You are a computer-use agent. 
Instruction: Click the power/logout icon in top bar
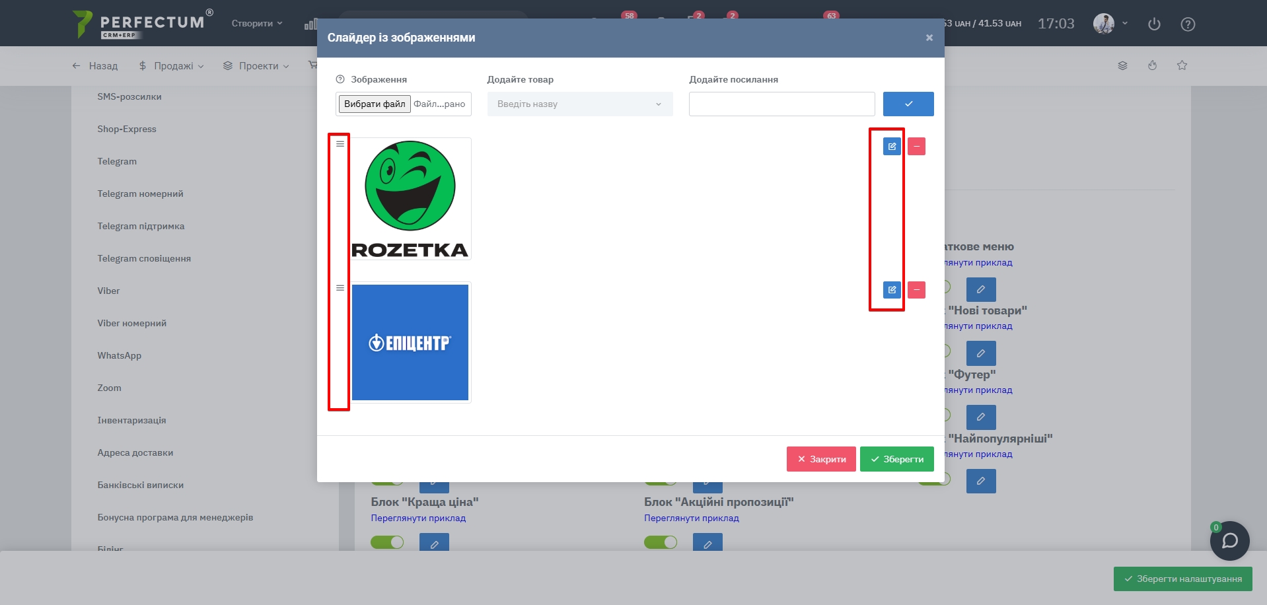(1154, 24)
